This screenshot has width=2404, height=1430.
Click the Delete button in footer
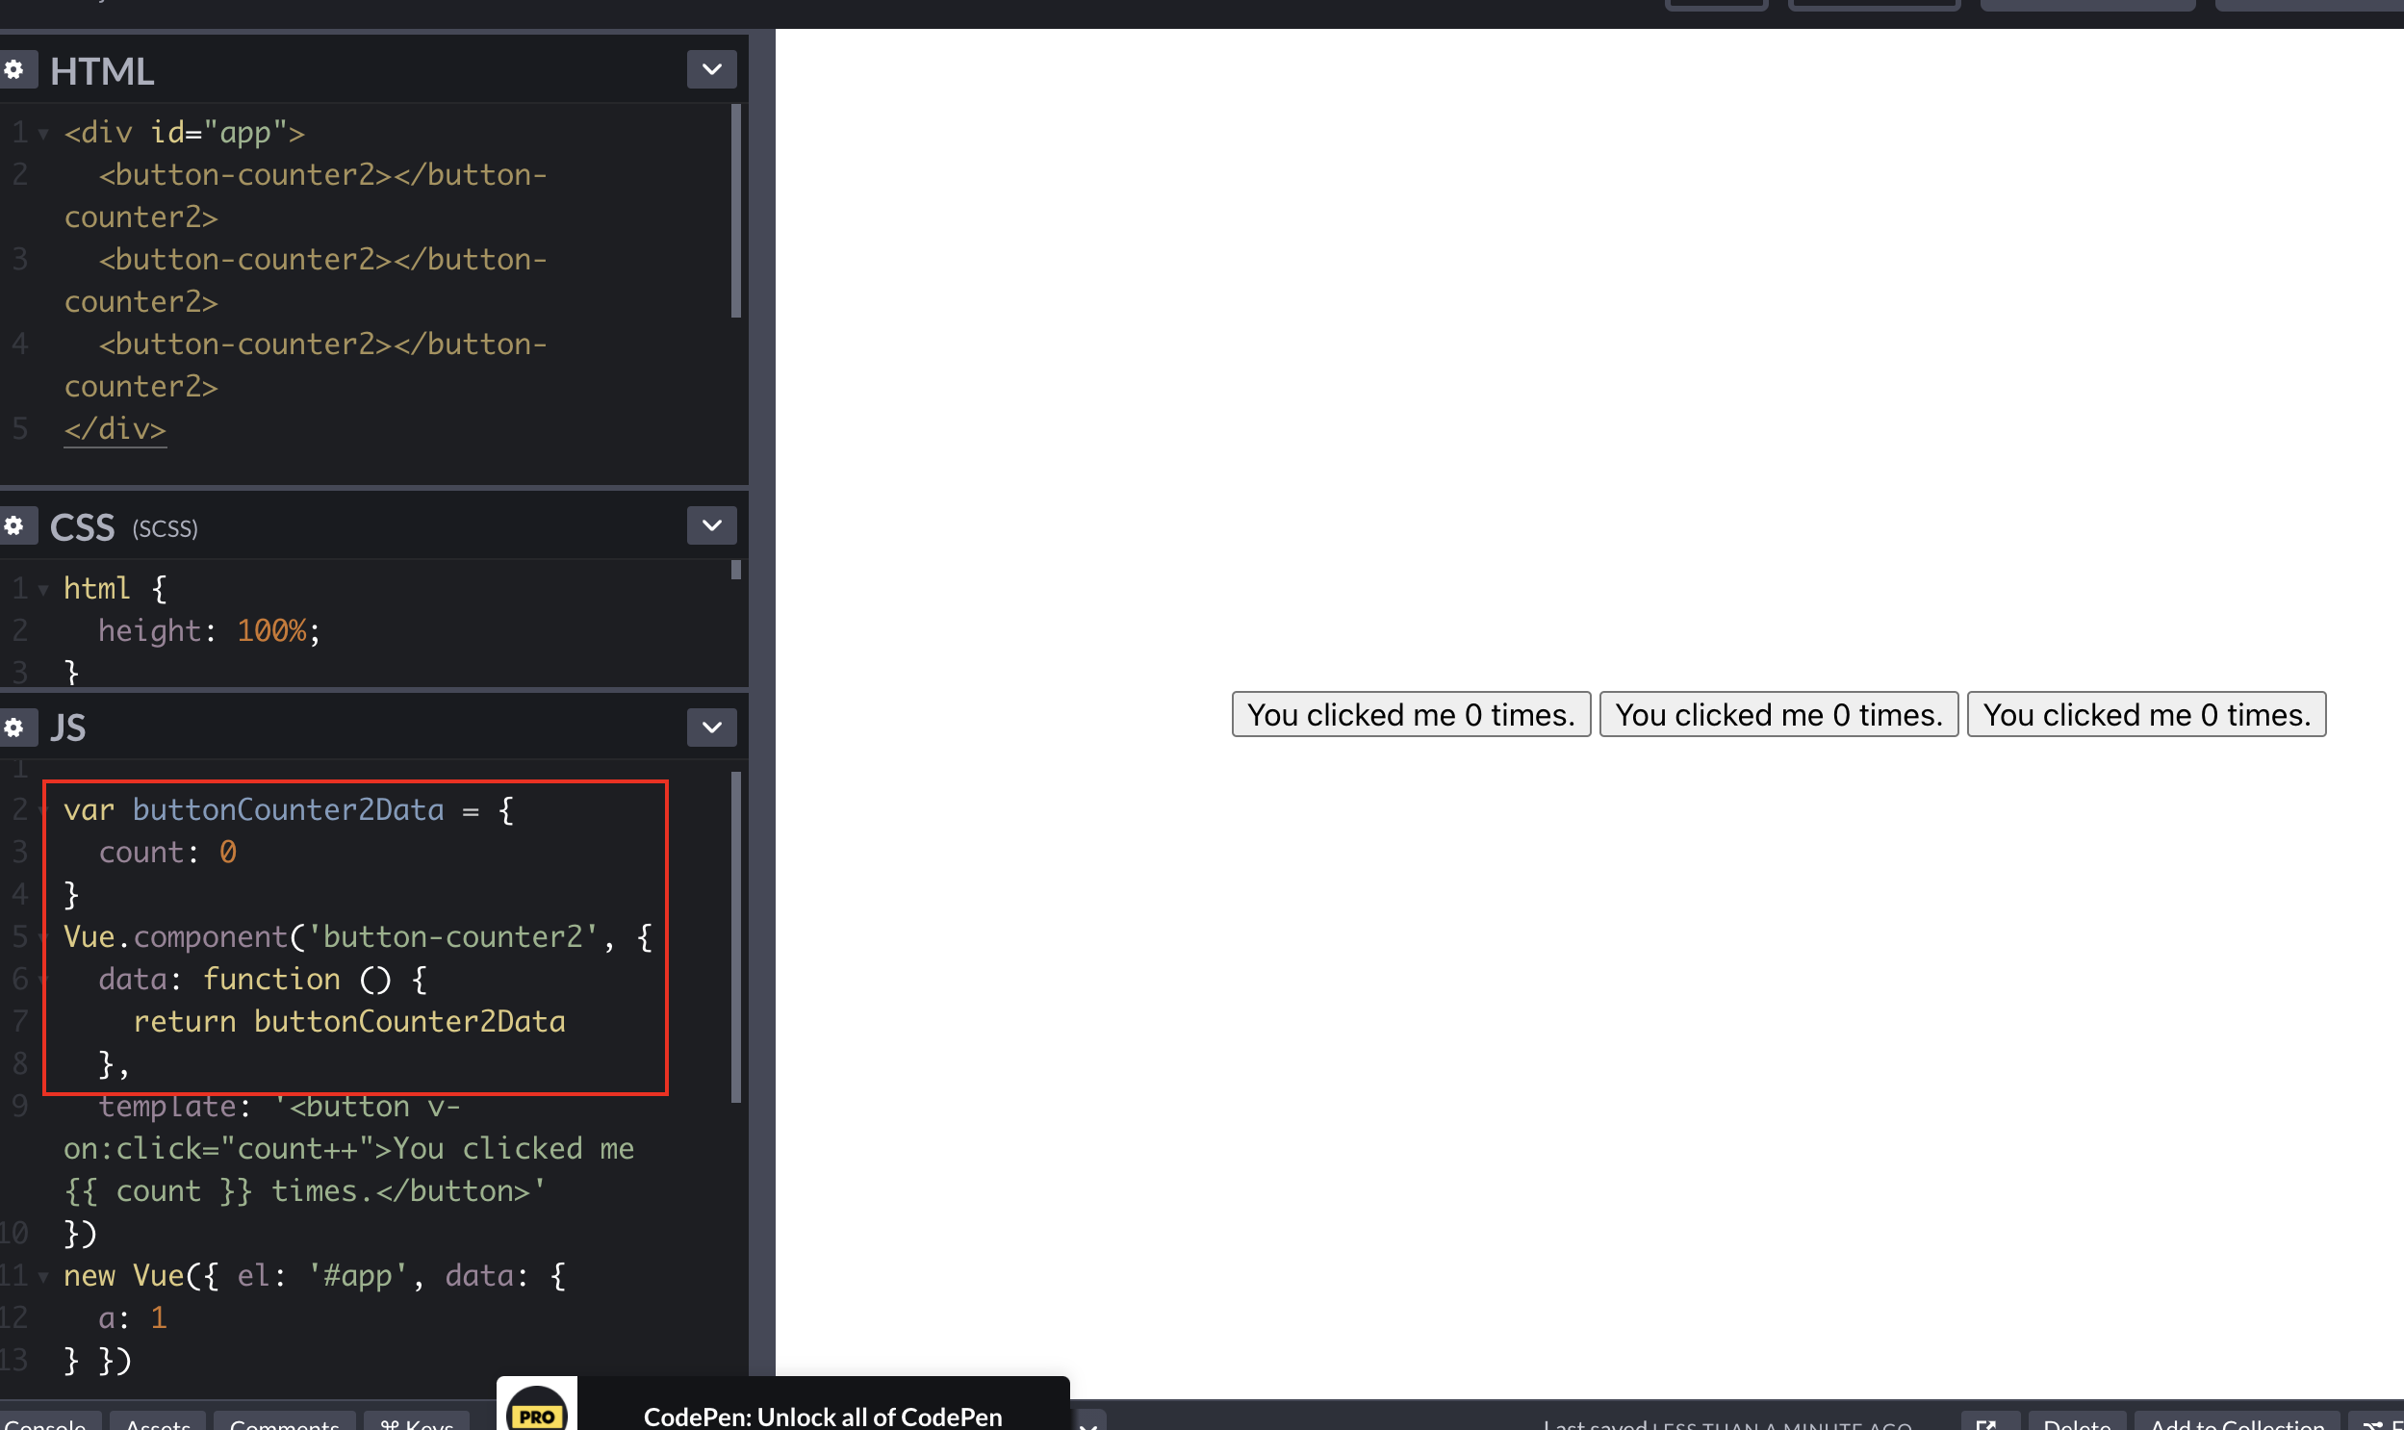click(x=2077, y=1422)
